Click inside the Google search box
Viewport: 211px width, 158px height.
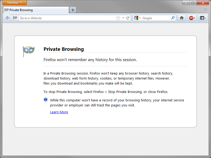[156, 18]
